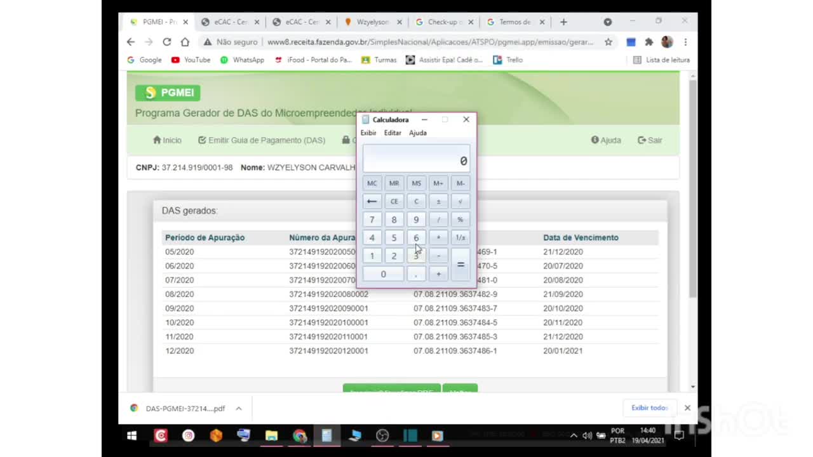813x457 pixels.
Task: Open the PGMEI Ajuda link
Action: coord(606,140)
